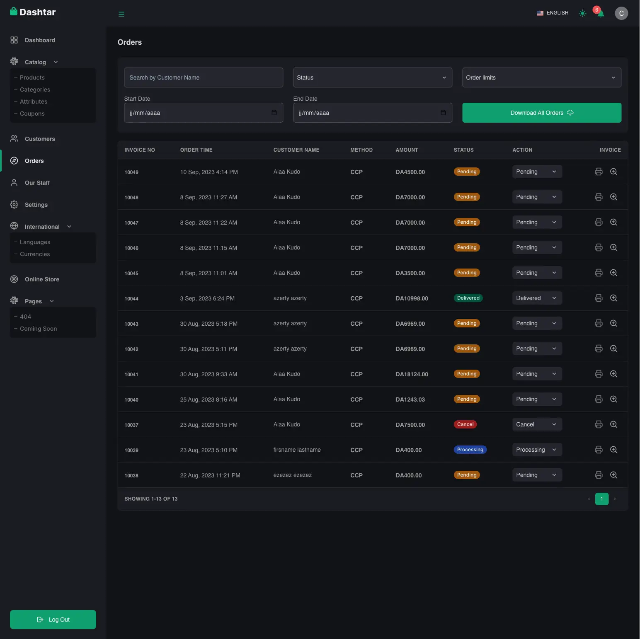Change action status for order 10039

click(x=537, y=450)
